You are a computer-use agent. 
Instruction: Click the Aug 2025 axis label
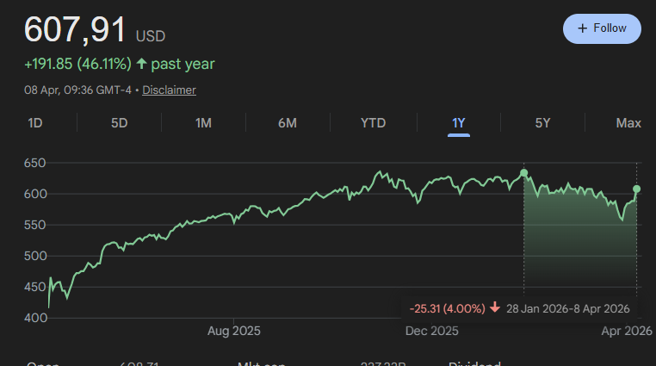pos(234,331)
